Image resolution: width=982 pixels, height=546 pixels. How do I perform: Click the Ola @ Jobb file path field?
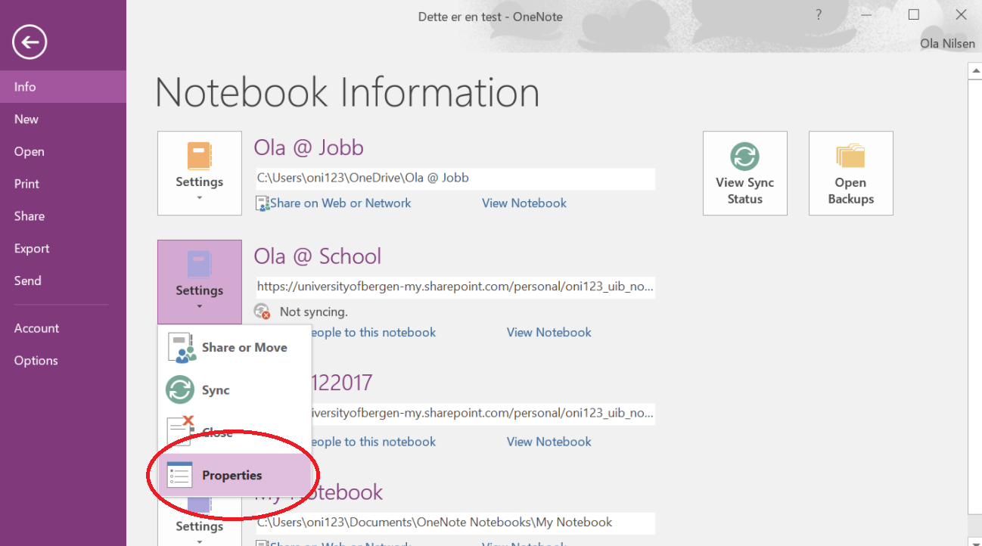point(455,178)
